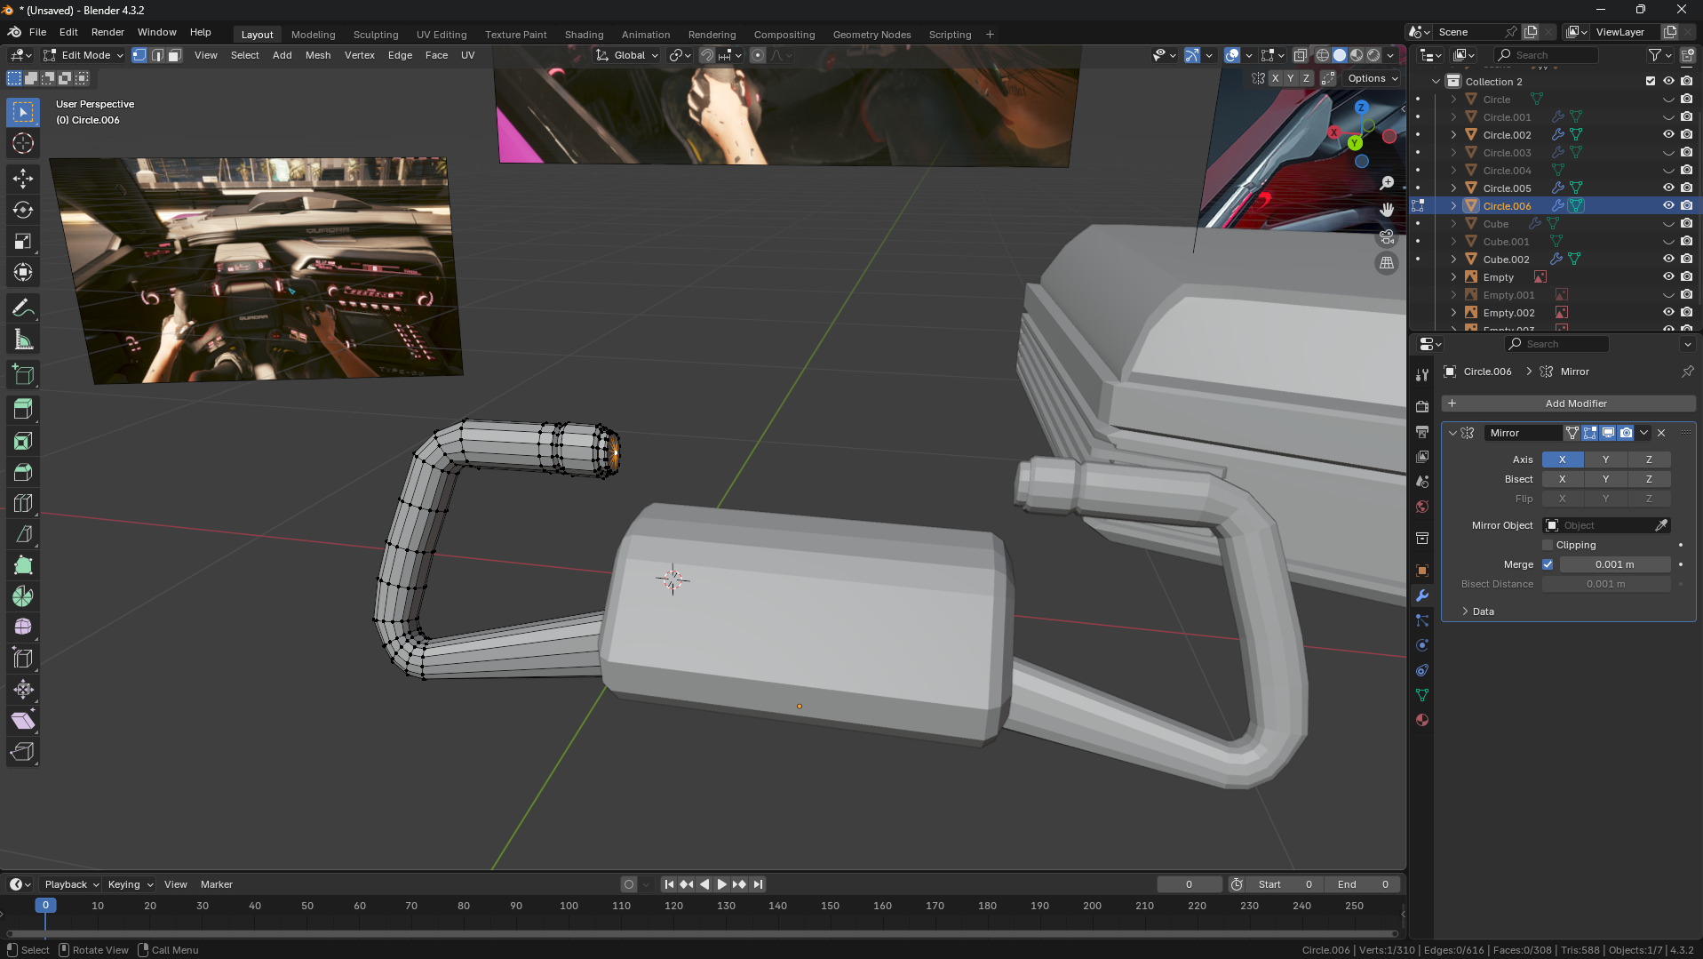Open the Edit Mode dropdown

click(84, 55)
